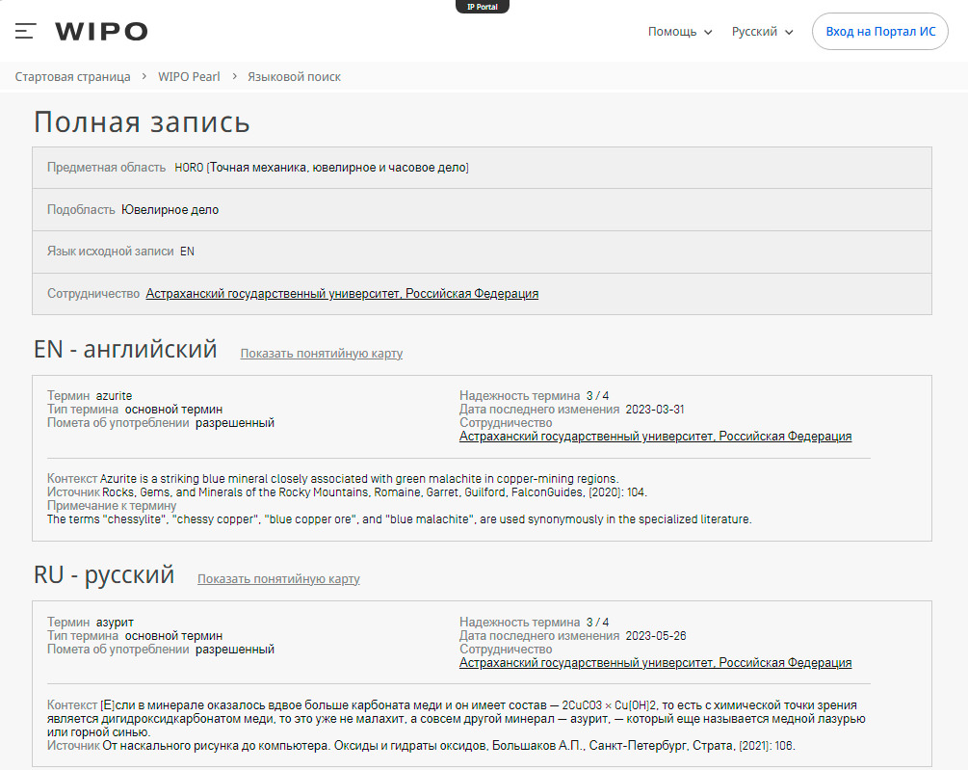Image resolution: width=968 pixels, height=770 pixels.
Task: Open the university link in the азурит entry
Action: click(655, 663)
